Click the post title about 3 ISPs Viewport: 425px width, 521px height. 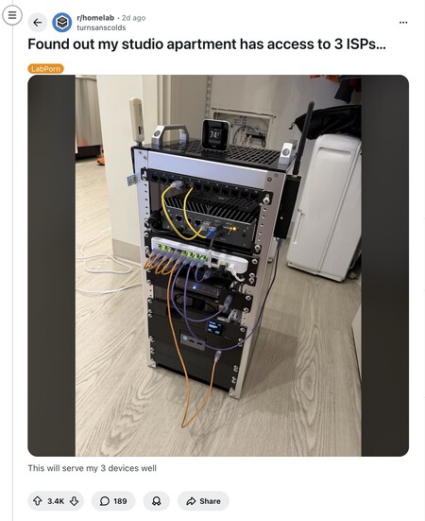point(207,44)
